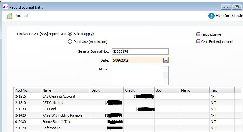Select the GST Collected row name
The image size is (243, 132).
point(53,103)
